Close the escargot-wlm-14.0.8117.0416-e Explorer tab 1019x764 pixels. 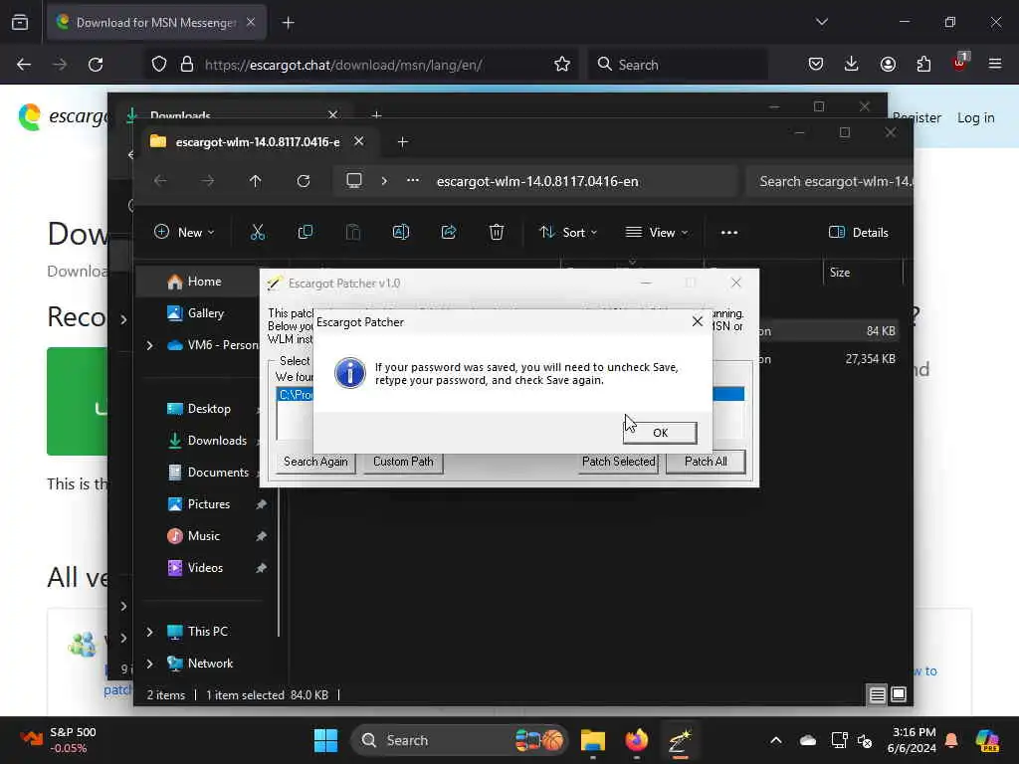tap(358, 141)
